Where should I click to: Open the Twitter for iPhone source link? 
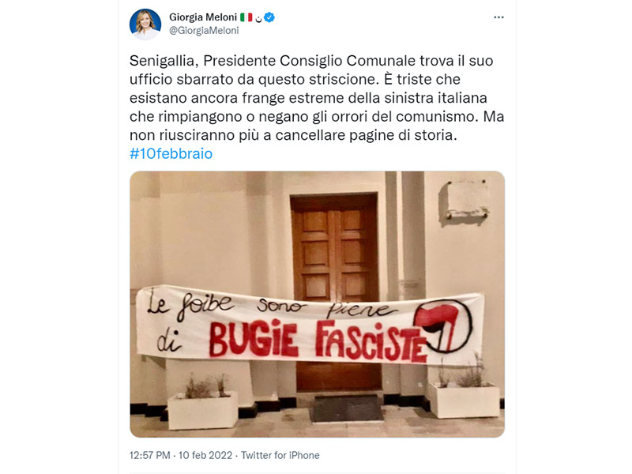point(280,455)
